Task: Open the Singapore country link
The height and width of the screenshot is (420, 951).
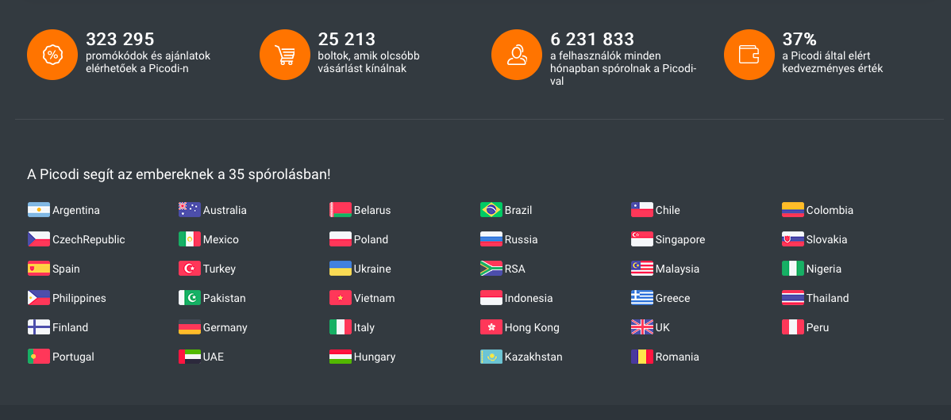Action: pyautogui.click(x=680, y=239)
